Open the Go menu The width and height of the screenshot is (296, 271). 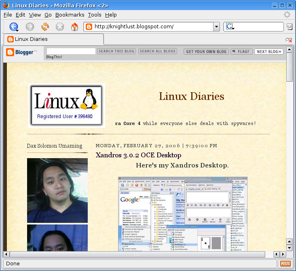coord(48,15)
